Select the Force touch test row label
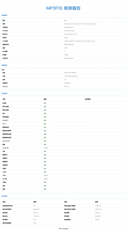127x231 pixels. pos(6,141)
